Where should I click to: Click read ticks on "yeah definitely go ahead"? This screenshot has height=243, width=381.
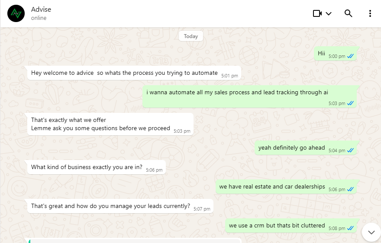pos(350,150)
